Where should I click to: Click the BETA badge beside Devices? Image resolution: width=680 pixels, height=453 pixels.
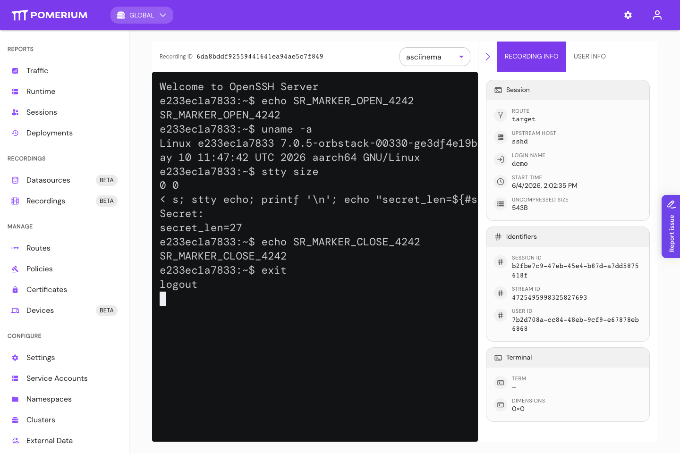click(x=107, y=310)
